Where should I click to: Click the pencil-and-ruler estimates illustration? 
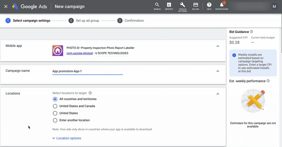point(253,101)
